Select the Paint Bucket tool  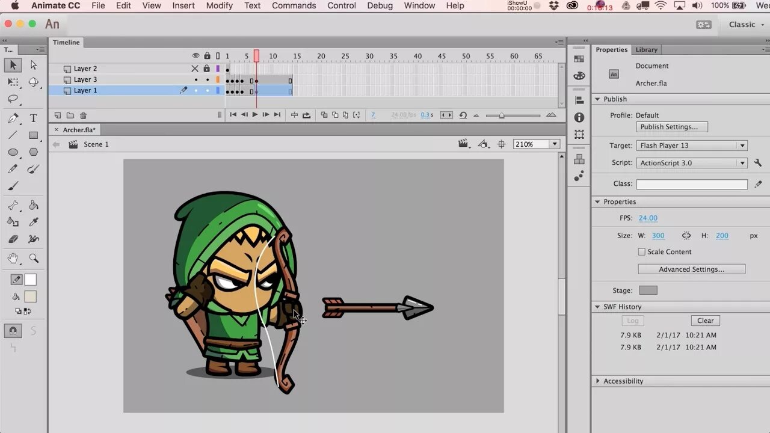[34, 206]
